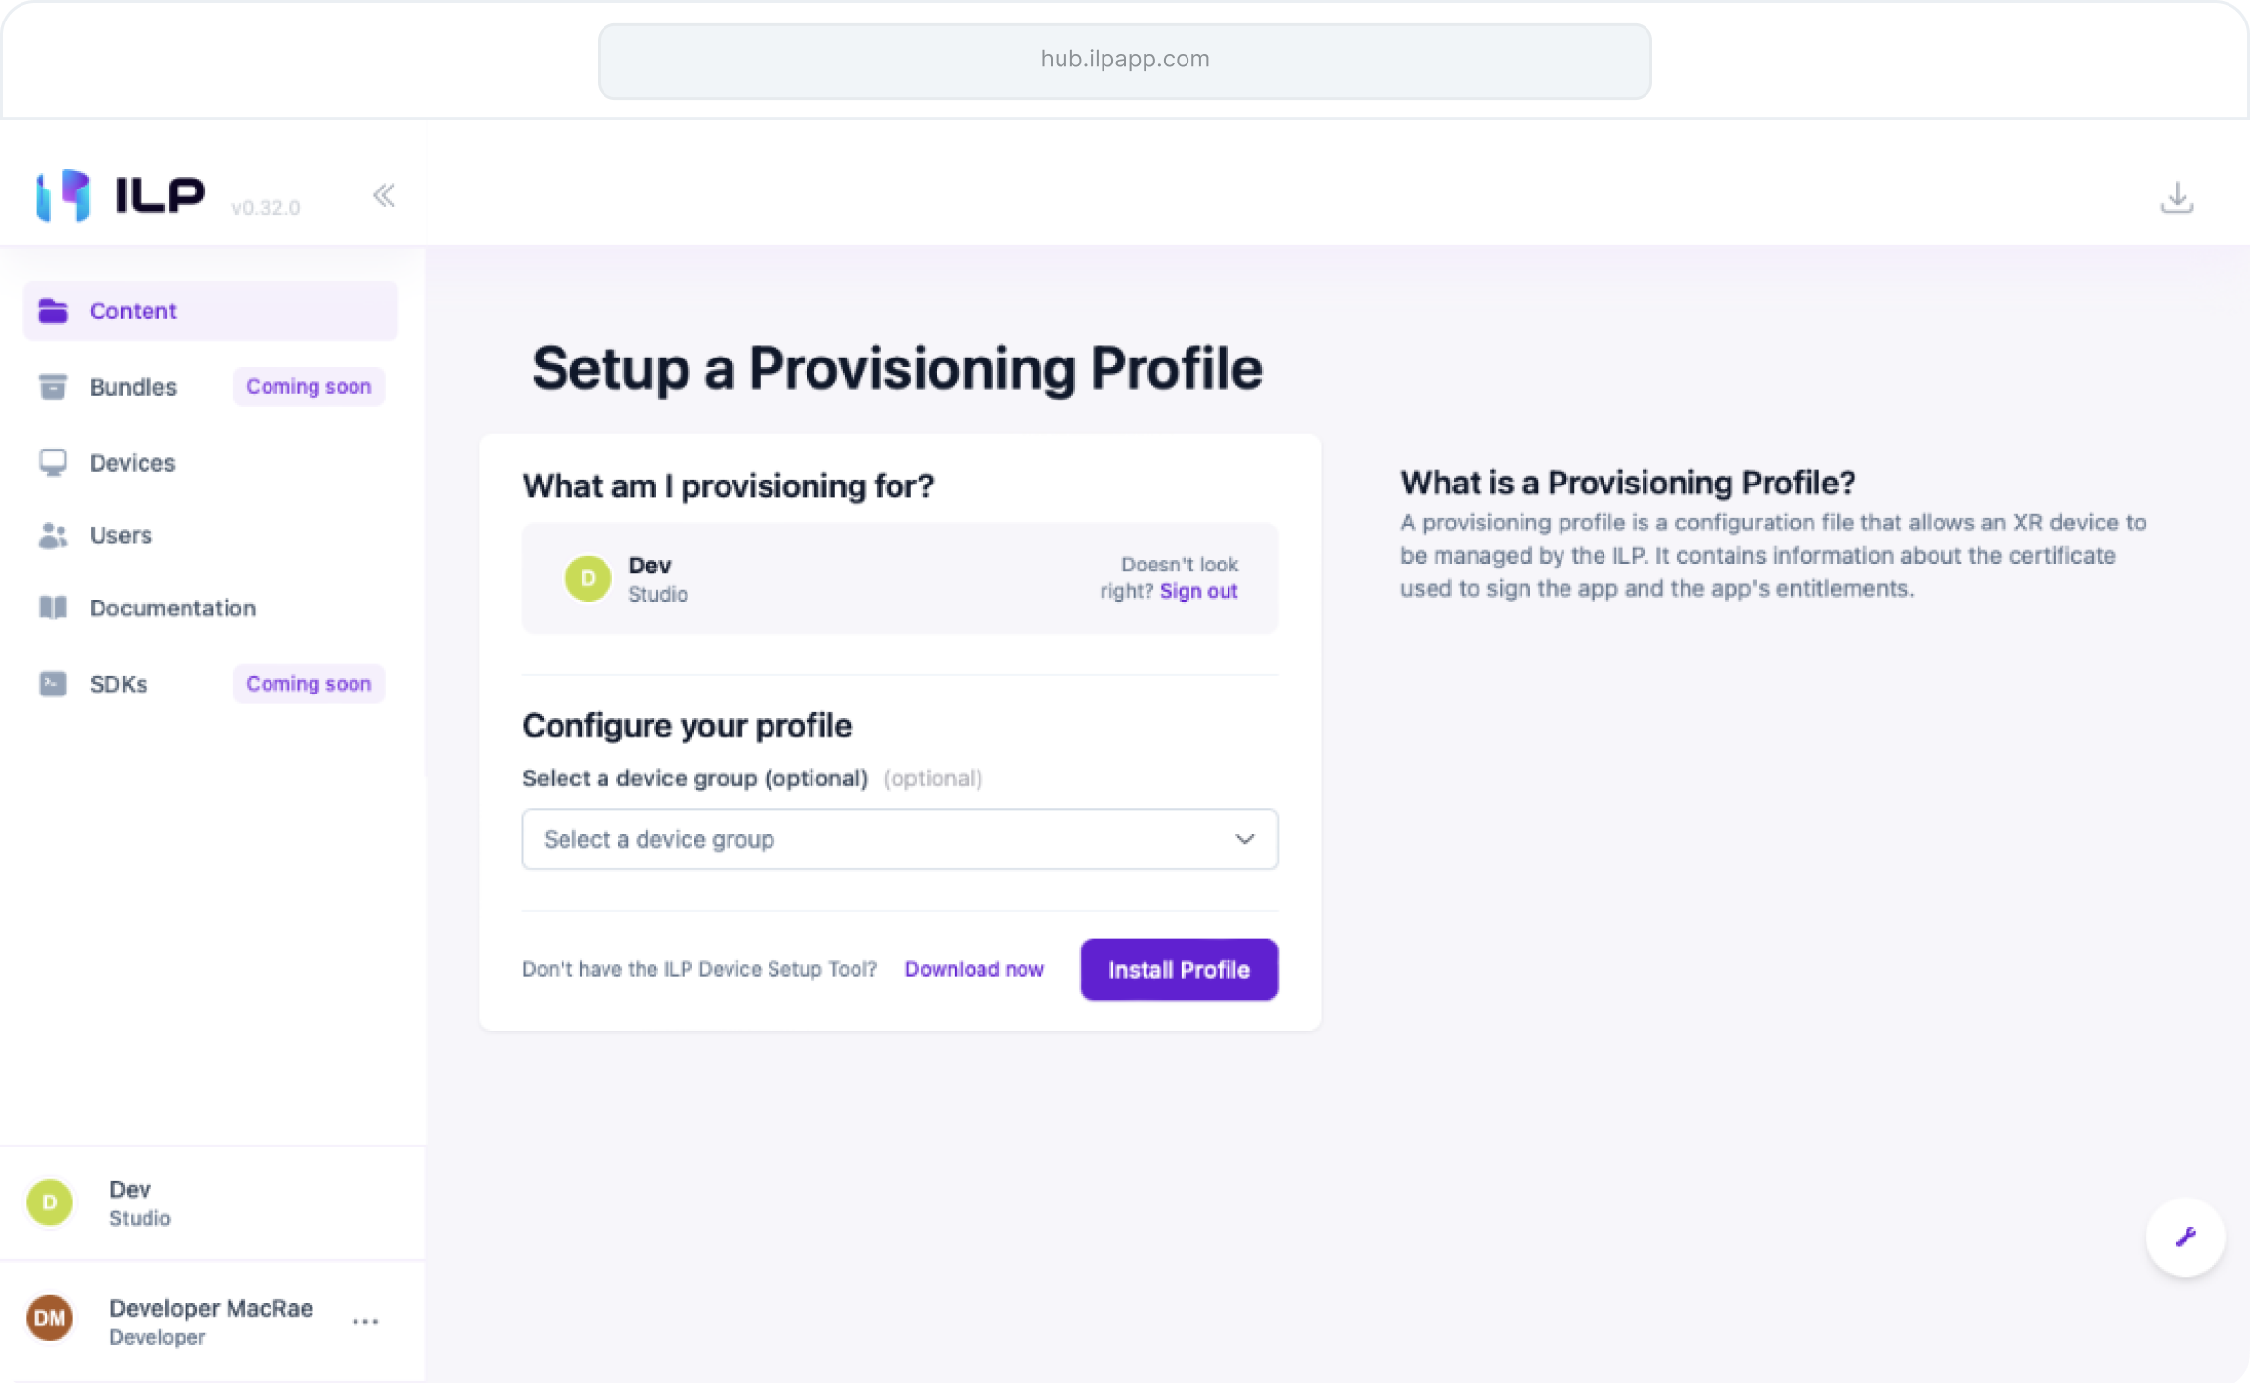The height and width of the screenshot is (1389, 2250).
Task: Click the Download now link
Action: pos(974,969)
